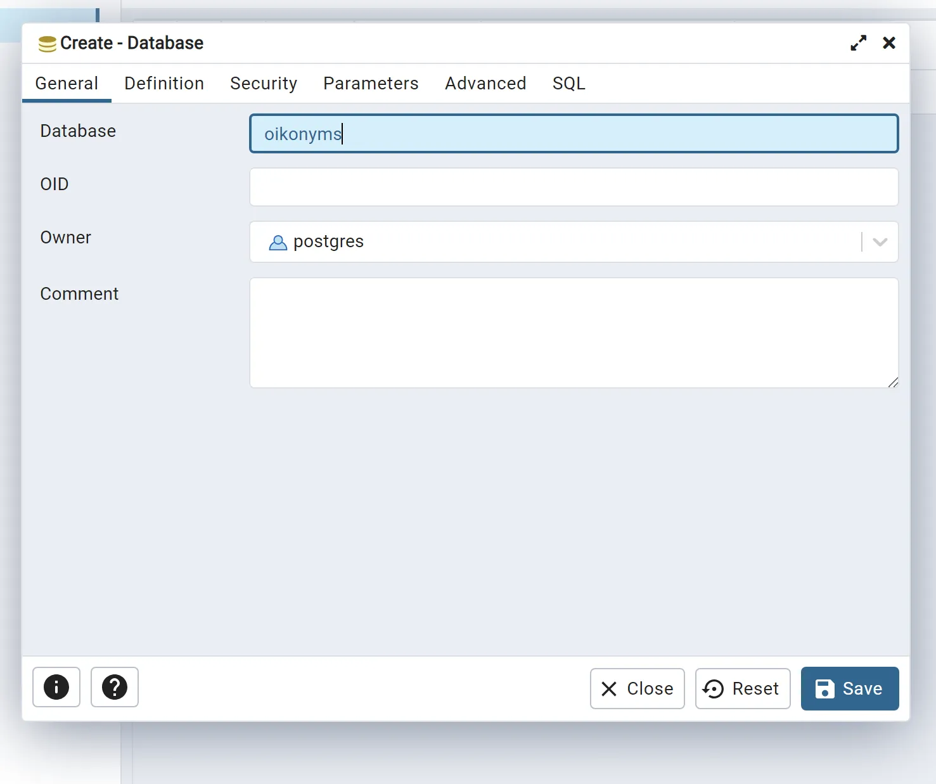This screenshot has width=936, height=784.
Task: Click the question mark help button
Action: pyautogui.click(x=115, y=687)
